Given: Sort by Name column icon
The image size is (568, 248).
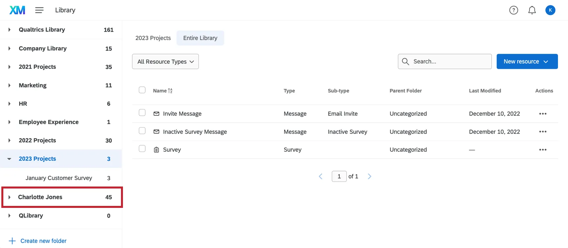Looking at the screenshot, I should point(170,91).
